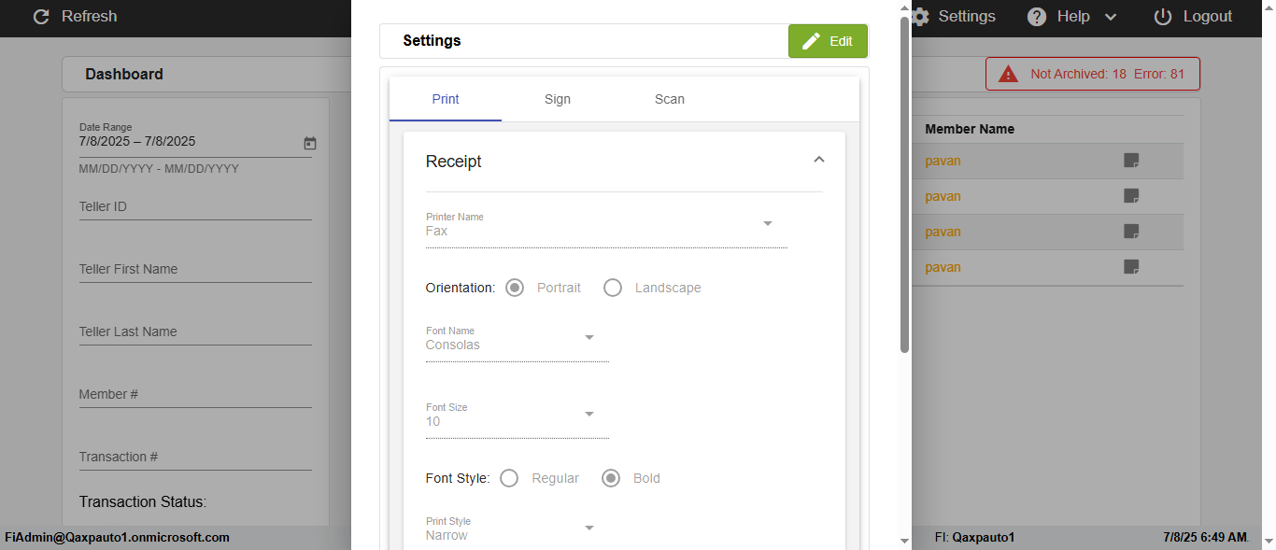1276x550 pixels.
Task: Open the Printer Name dropdown
Action: tap(767, 224)
